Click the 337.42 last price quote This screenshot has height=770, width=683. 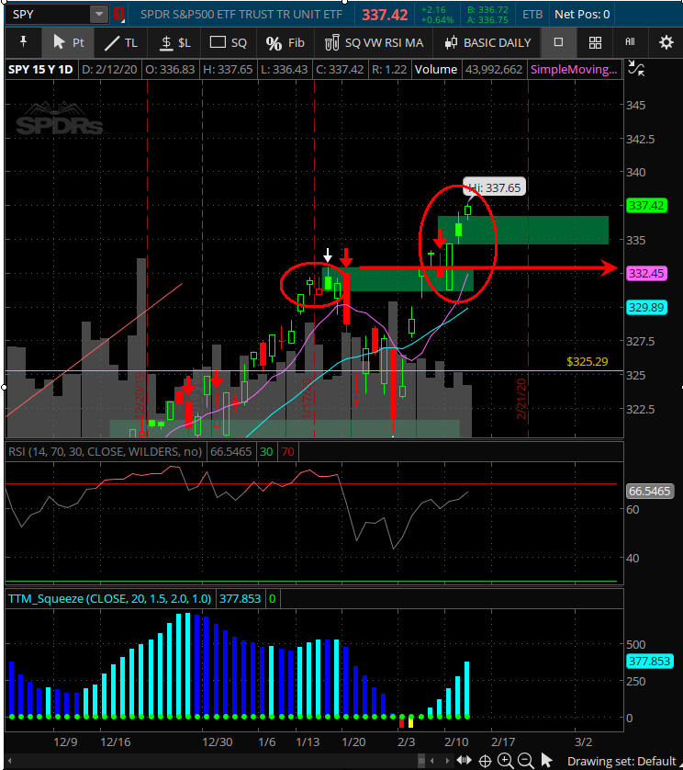tap(385, 15)
